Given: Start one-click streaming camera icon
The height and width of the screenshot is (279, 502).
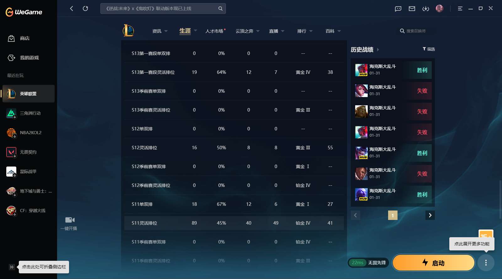Looking at the screenshot, I should [70, 220].
